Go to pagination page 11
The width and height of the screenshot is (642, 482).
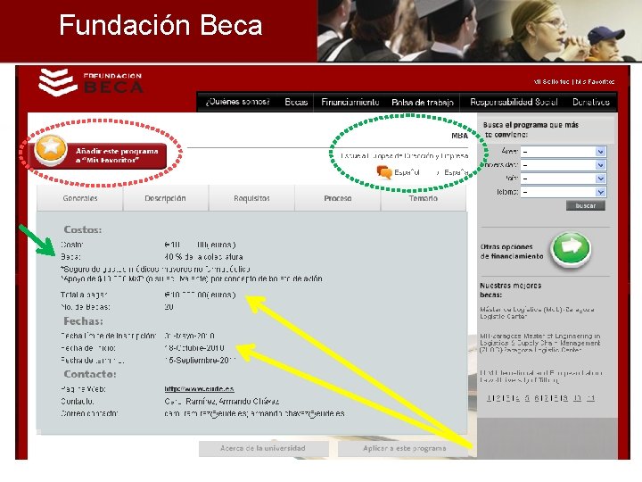590,398
